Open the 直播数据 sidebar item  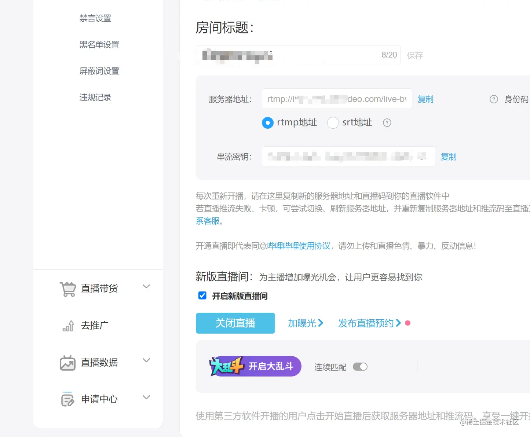point(99,363)
